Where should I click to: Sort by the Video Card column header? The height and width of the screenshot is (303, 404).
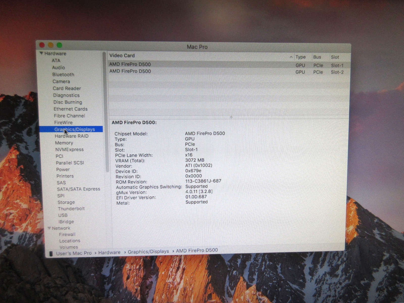click(x=122, y=56)
